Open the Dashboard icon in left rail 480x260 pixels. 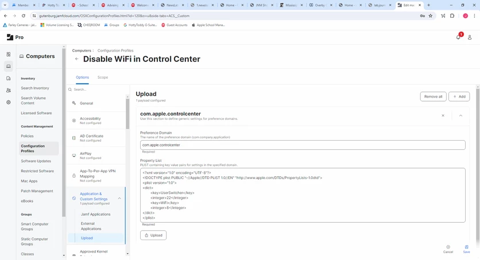(x=8, y=54)
